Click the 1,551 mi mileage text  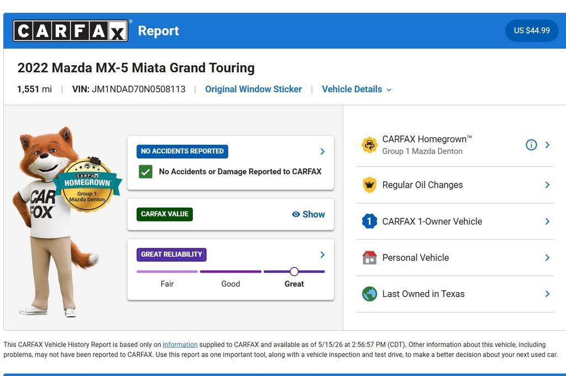(35, 89)
